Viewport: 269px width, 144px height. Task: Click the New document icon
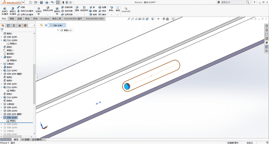click(30, 2)
